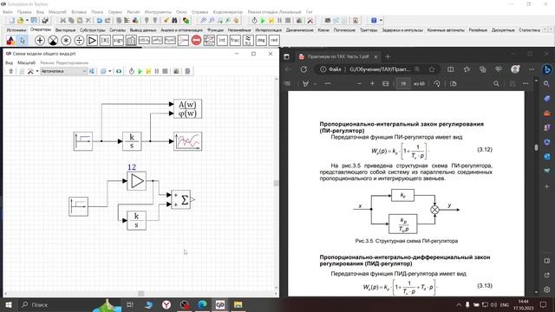
Task: Switch to the Динамические palette tab
Action: click(x=300, y=30)
